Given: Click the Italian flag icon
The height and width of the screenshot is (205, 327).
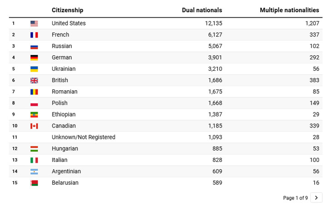Looking at the screenshot, I should click(34, 160).
